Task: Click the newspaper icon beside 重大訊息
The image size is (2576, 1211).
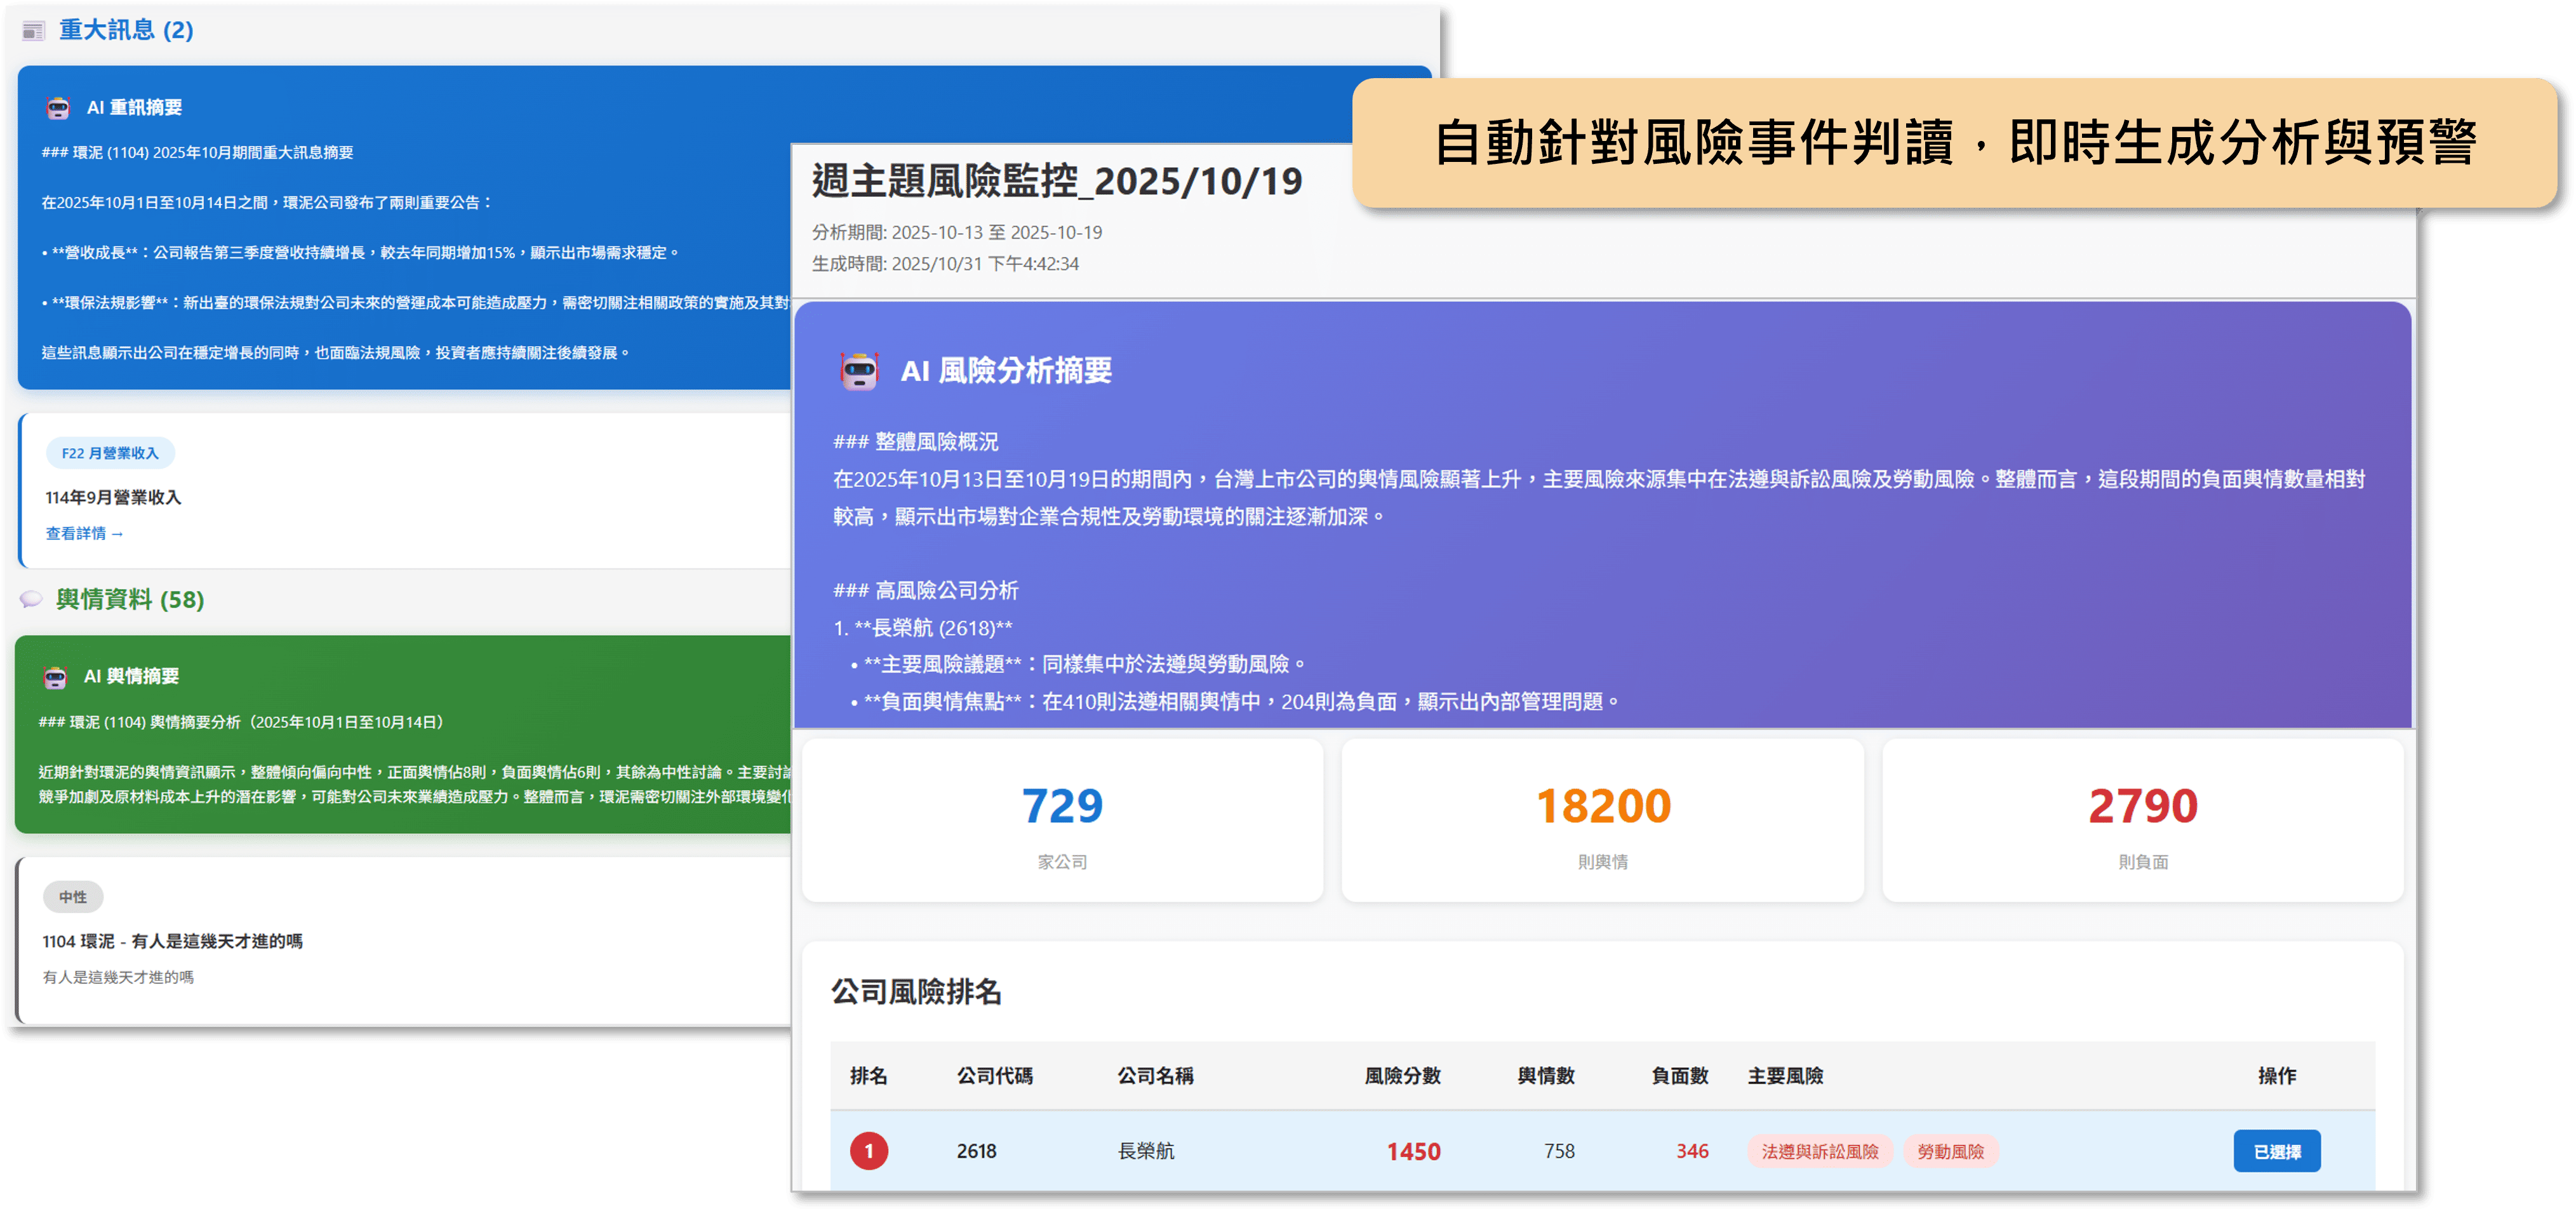Action: [x=34, y=31]
